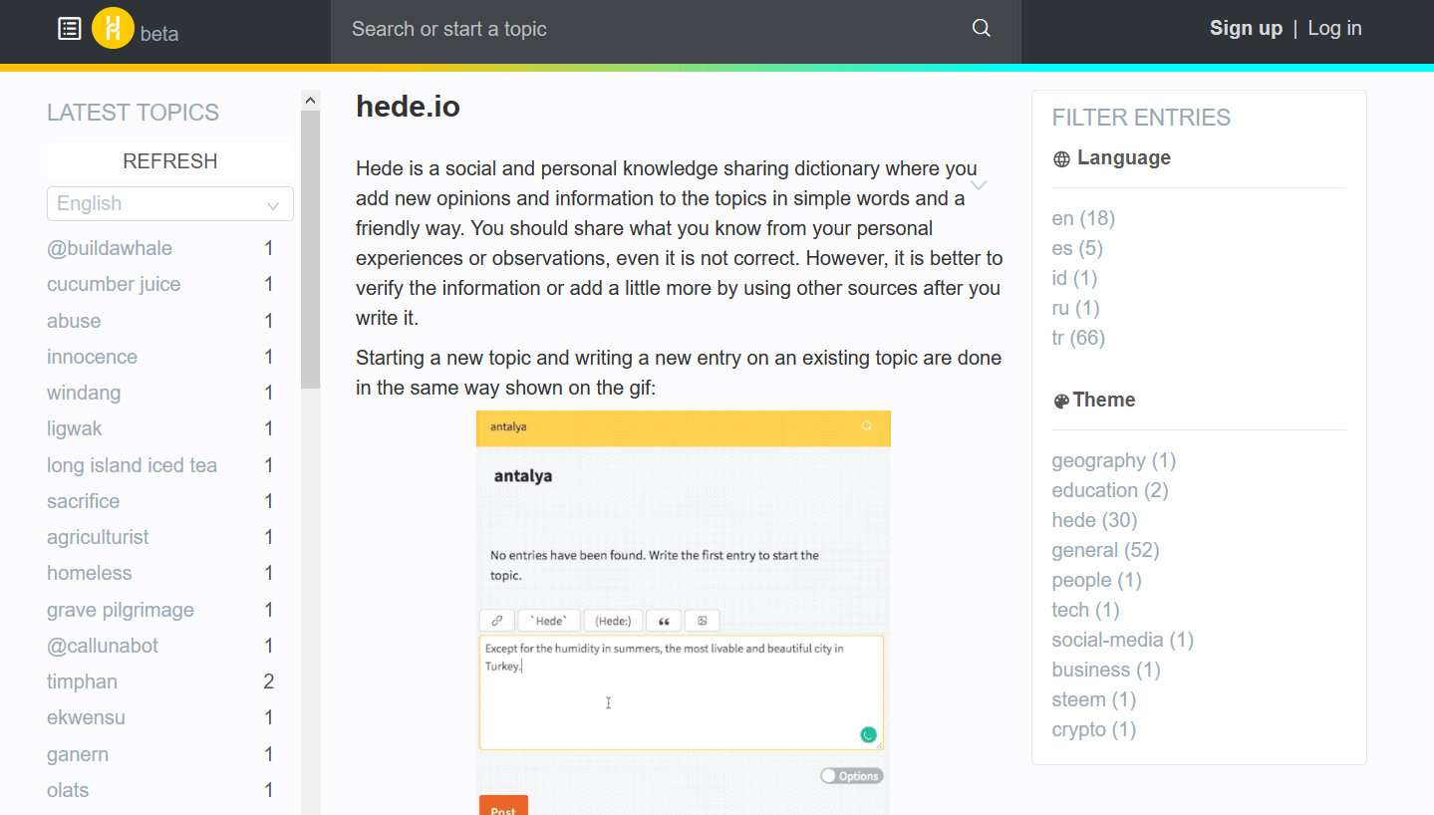1434x815 pixels.
Task: Refresh the latest topics list
Action: coord(170,161)
